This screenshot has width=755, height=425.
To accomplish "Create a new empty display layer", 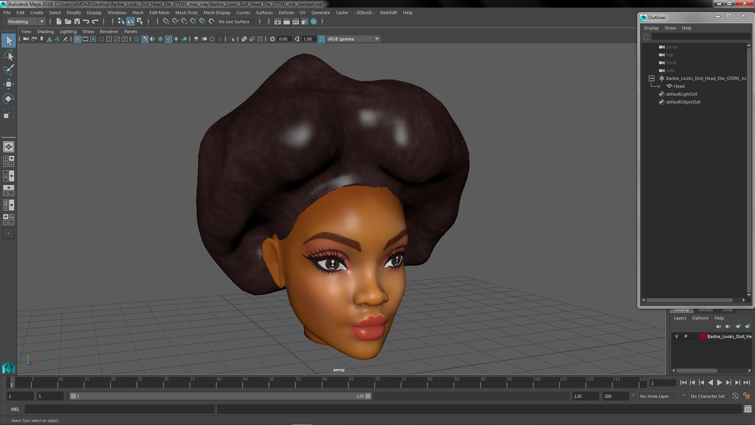I will pyautogui.click(x=738, y=326).
